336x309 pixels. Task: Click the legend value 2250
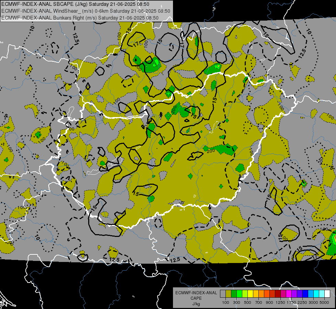(302, 302)
